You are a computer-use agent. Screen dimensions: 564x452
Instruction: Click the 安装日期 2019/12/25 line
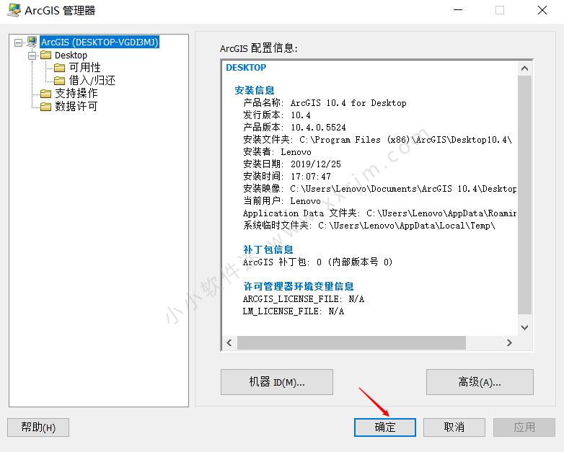(292, 164)
